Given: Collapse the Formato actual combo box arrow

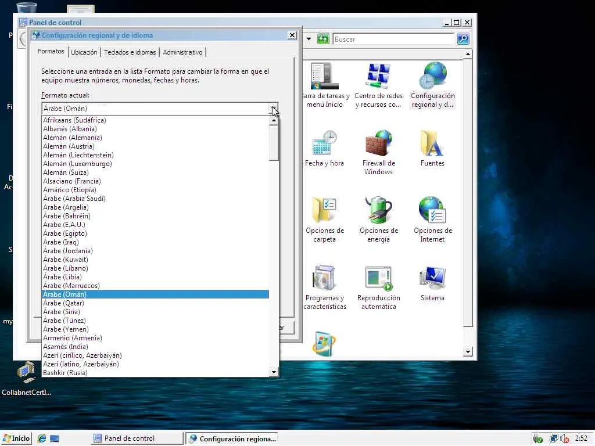Looking at the screenshot, I should pos(274,109).
